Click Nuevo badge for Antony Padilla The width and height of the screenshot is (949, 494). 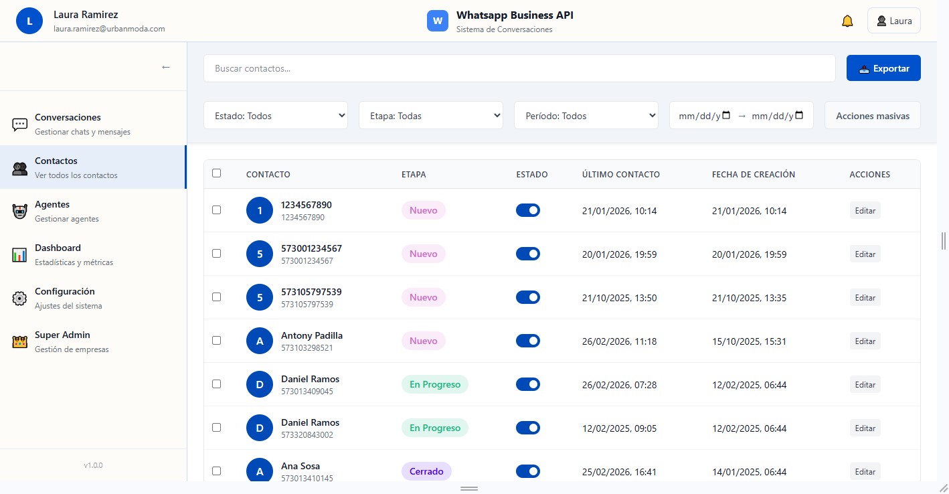pyautogui.click(x=424, y=341)
